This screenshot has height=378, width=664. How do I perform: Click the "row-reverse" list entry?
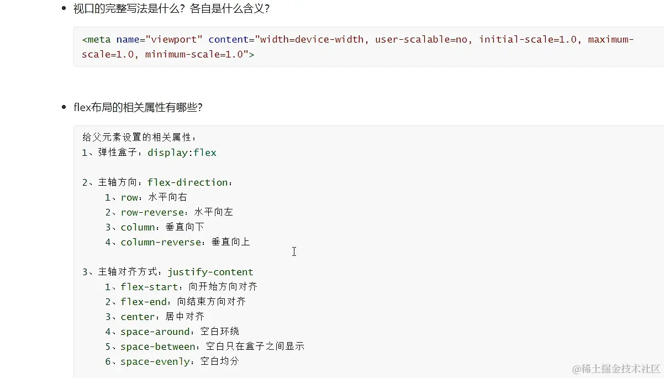coord(152,212)
